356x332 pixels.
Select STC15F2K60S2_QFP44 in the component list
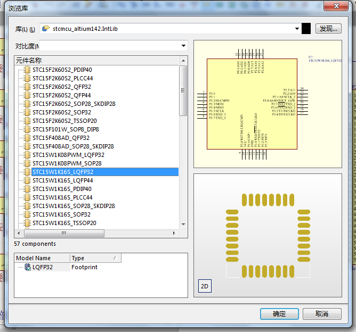(x=62, y=95)
